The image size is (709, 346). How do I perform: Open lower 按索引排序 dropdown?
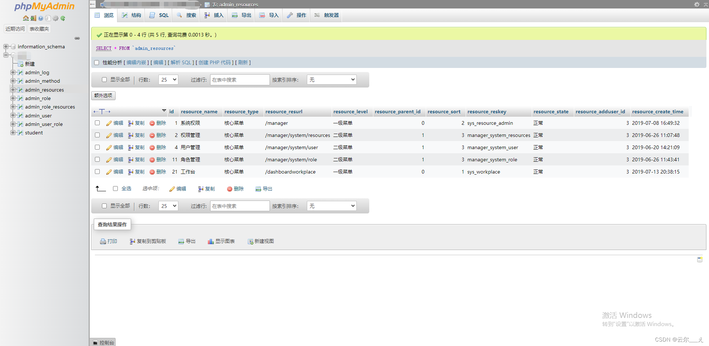(x=332, y=206)
